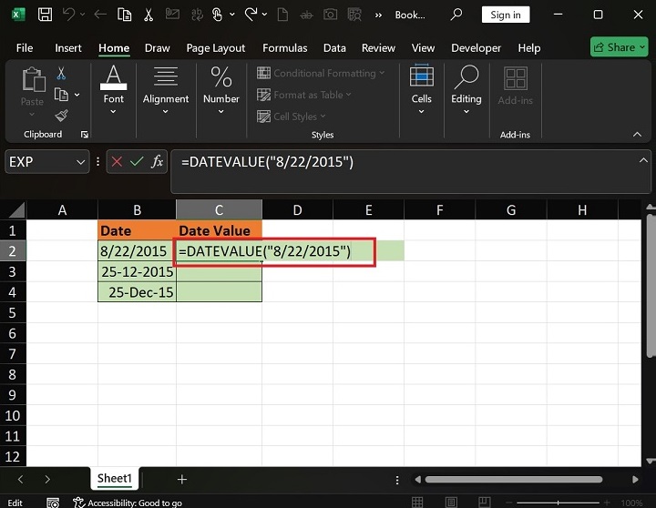The width and height of the screenshot is (656, 508).
Task: Click the Redo arrow icon
Action: pyautogui.click(x=251, y=15)
